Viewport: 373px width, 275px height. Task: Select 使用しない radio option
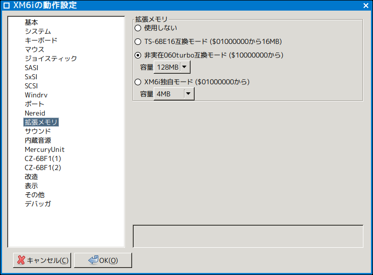pos(138,28)
